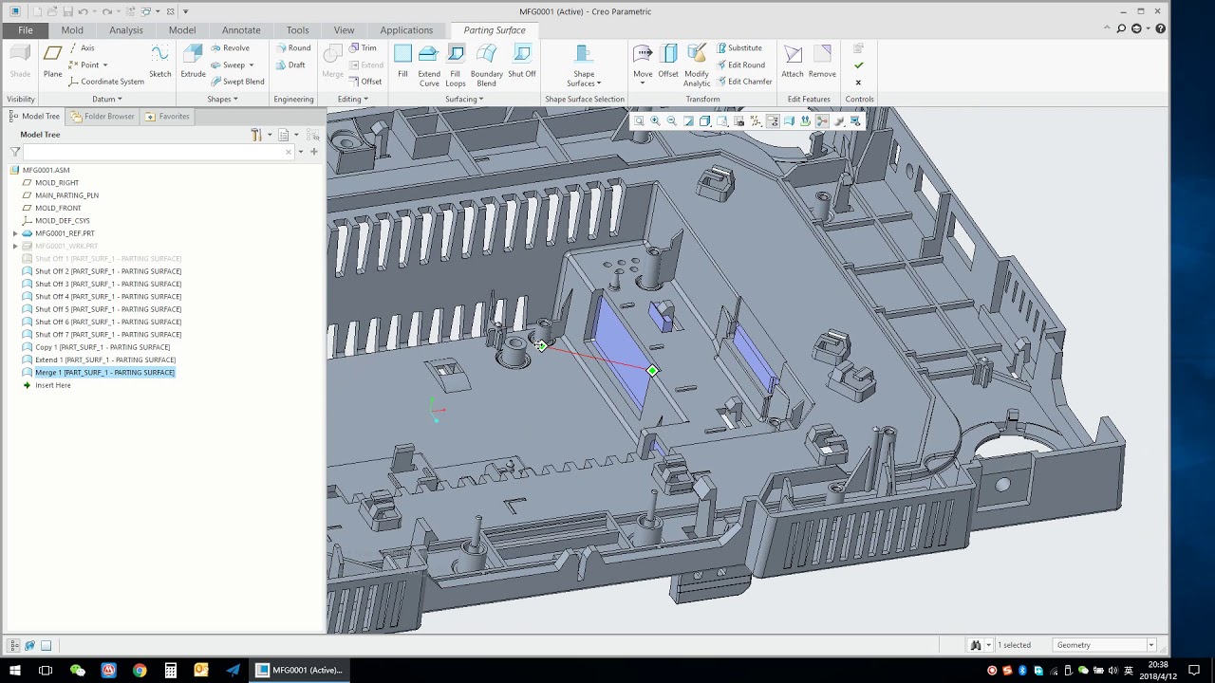Open the Extend Curve tool
The width and height of the screenshot is (1215, 683).
[429, 65]
